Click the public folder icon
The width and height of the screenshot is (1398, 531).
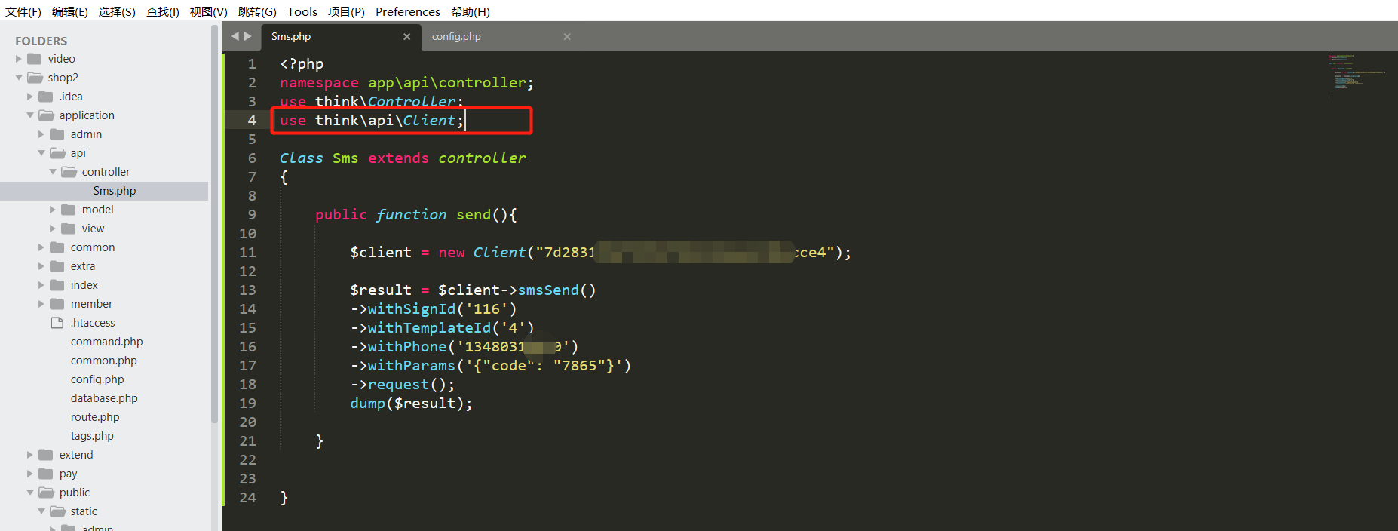[46, 493]
